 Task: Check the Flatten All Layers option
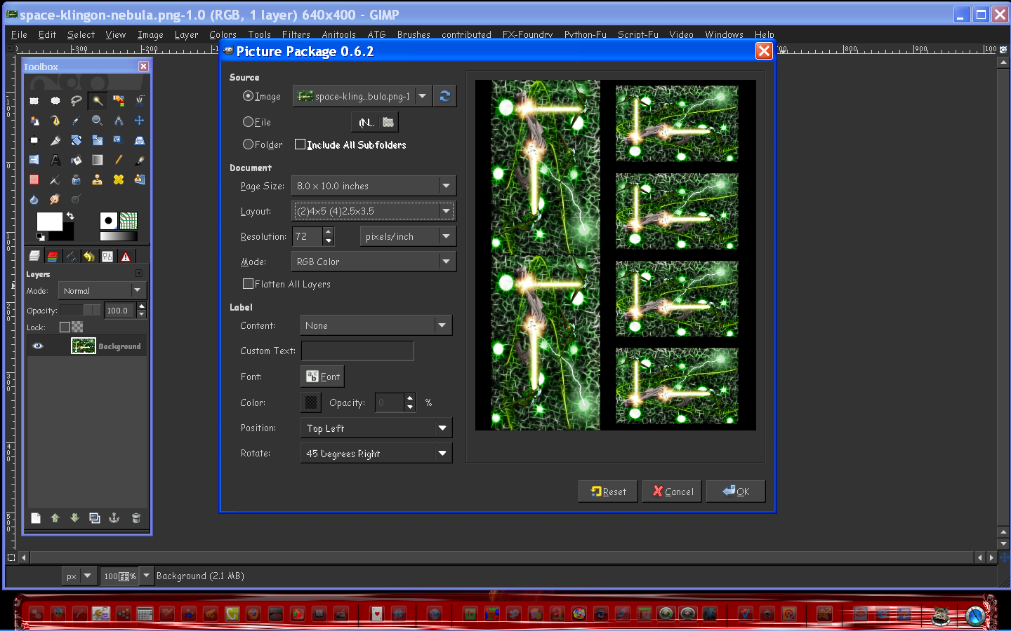(x=248, y=284)
